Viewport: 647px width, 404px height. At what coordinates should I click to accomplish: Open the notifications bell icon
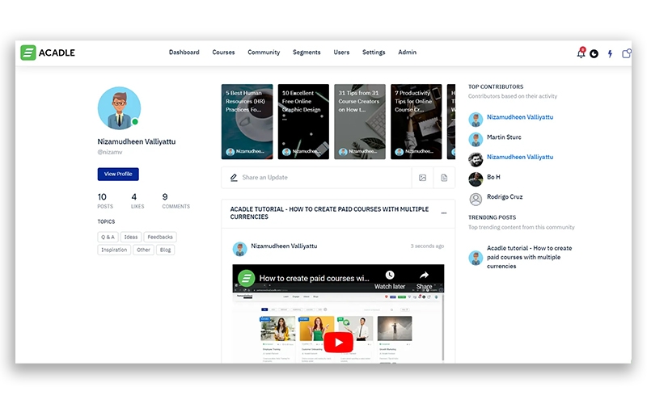(x=581, y=53)
